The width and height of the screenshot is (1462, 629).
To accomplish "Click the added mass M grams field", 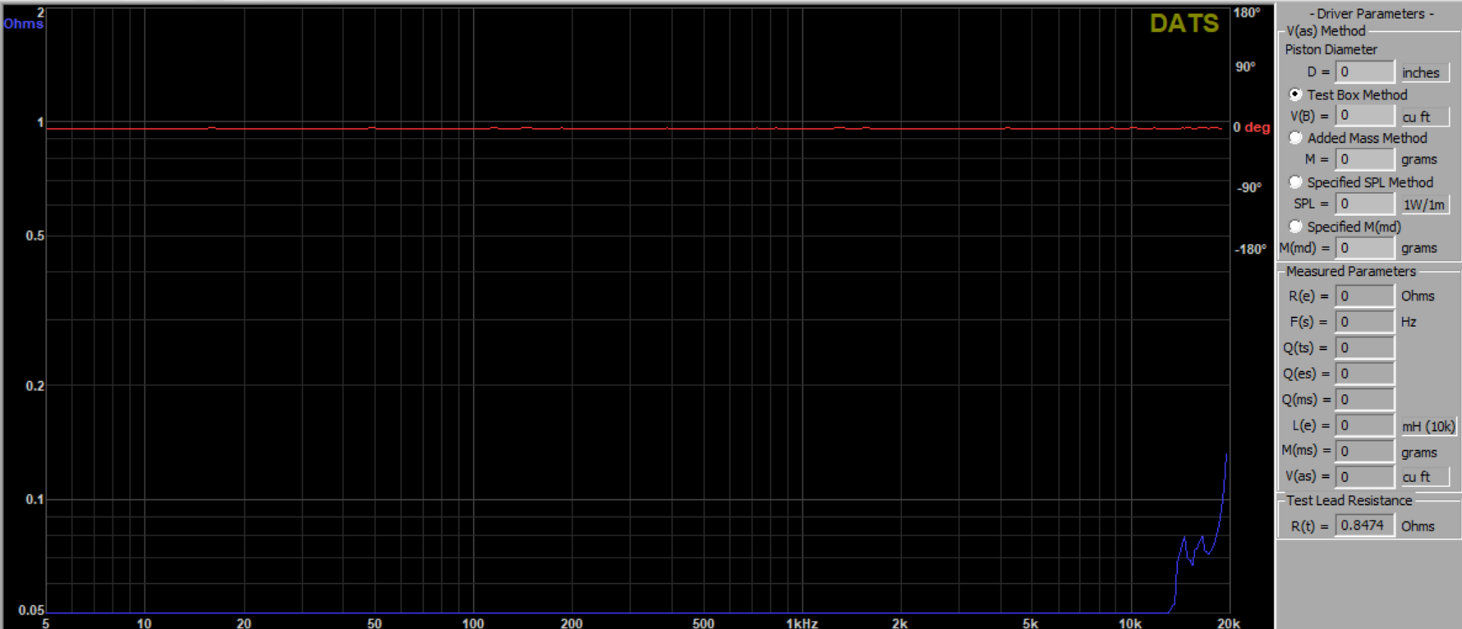I will pyautogui.click(x=1364, y=159).
